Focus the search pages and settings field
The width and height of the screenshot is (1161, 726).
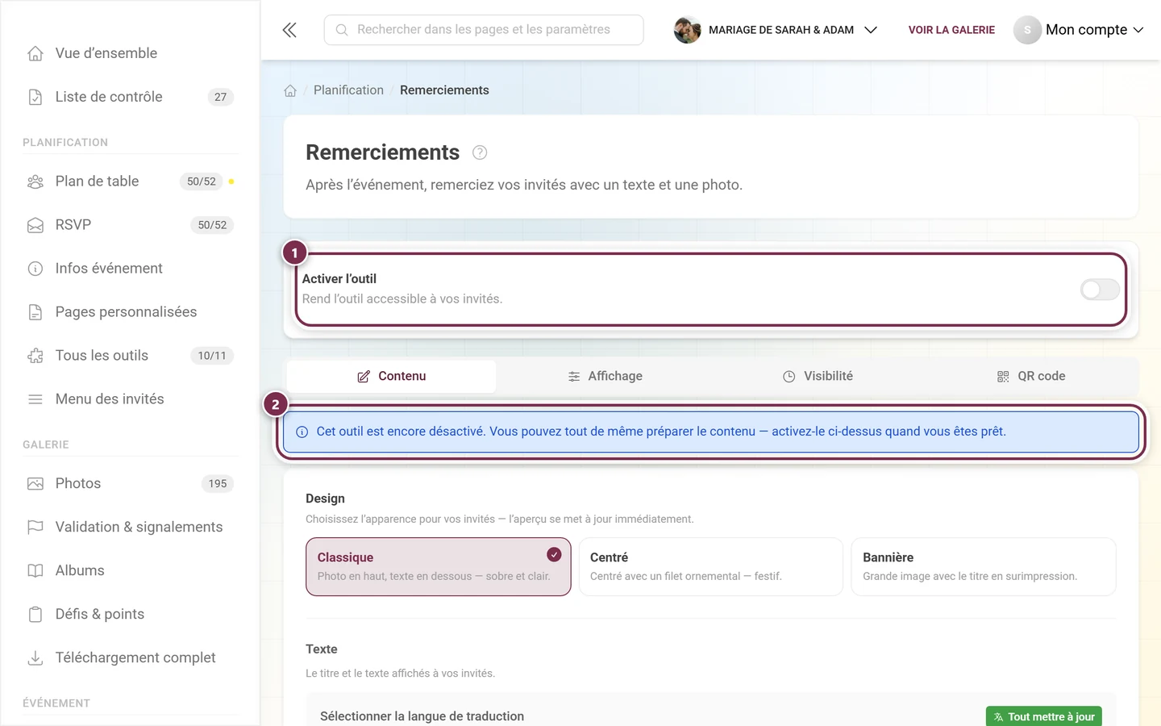484,30
